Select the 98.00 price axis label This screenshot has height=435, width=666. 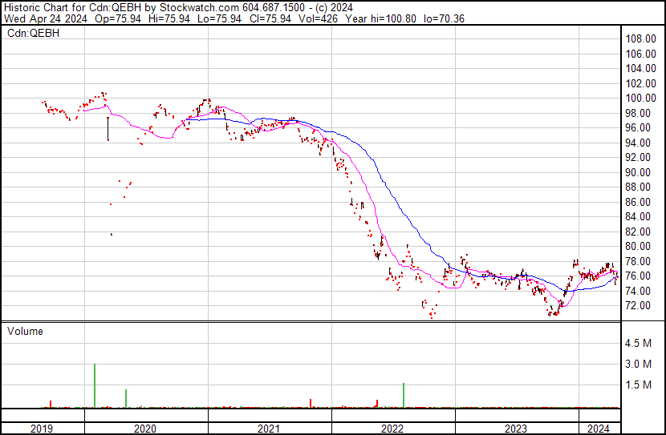tap(638, 113)
